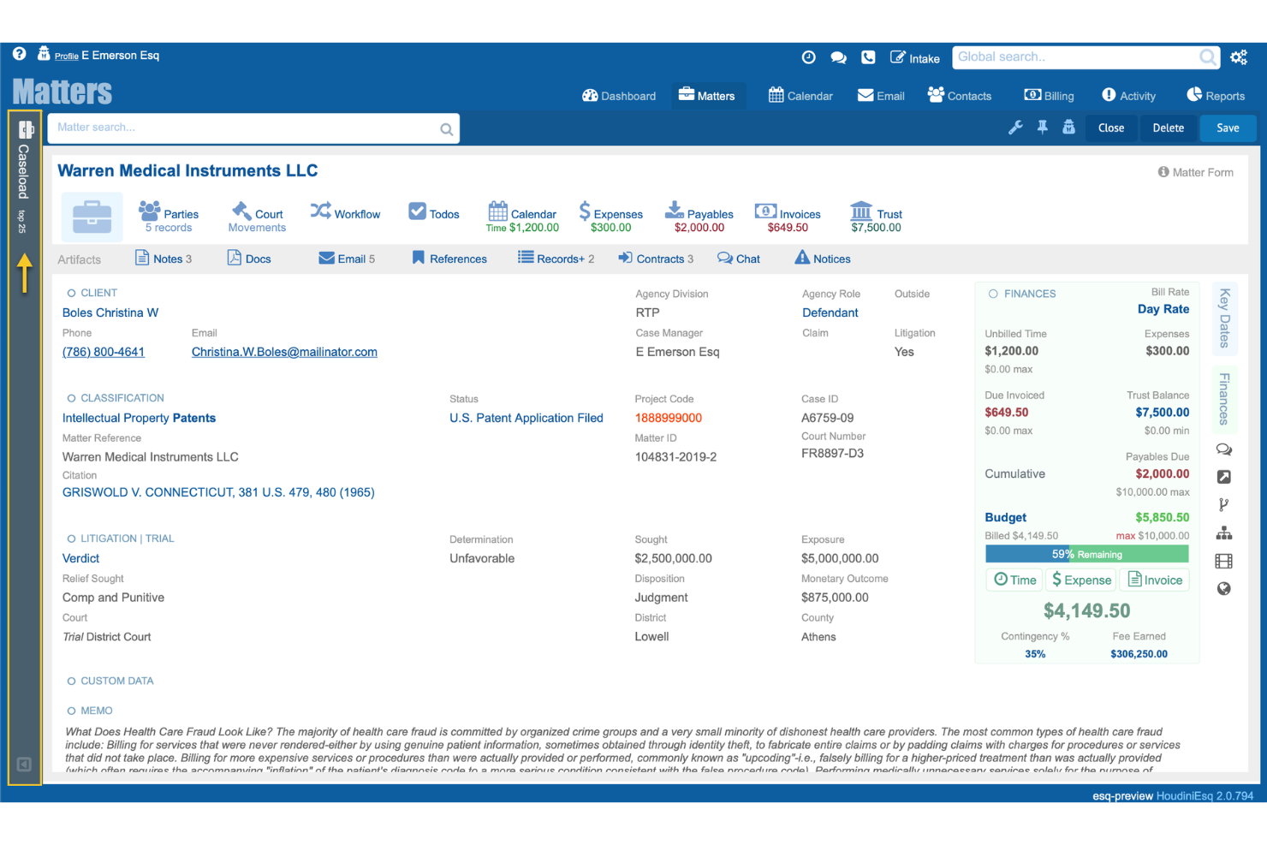This screenshot has width=1267, height=845.
Task: Open the Email 5 artifact tab
Action: coord(347,259)
